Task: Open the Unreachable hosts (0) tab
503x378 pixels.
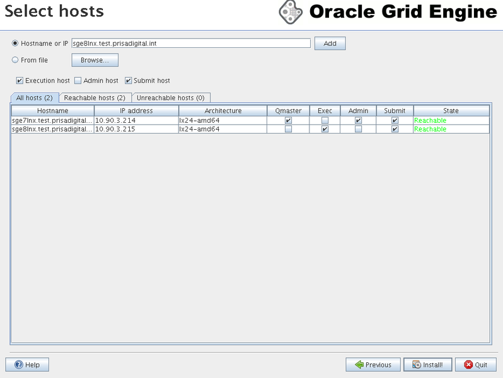Action: pyautogui.click(x=171, y=98)
